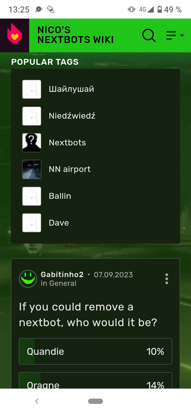Image resolution: width=191 pixels, height=414 pixels.
Task: Open the Gabitinho2 username profile
Action: pyautogui.click(x=62, y=274)
